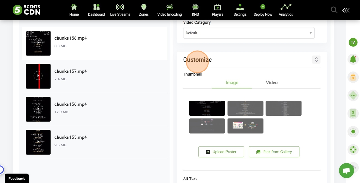Open the DNS page
This screenshot has height=183, width=360.
(x=195, y=10)
